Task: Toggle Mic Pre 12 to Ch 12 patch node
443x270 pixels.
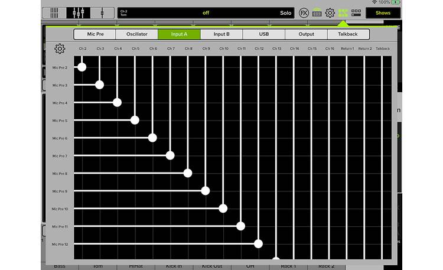Action: [x=258, y=243]
